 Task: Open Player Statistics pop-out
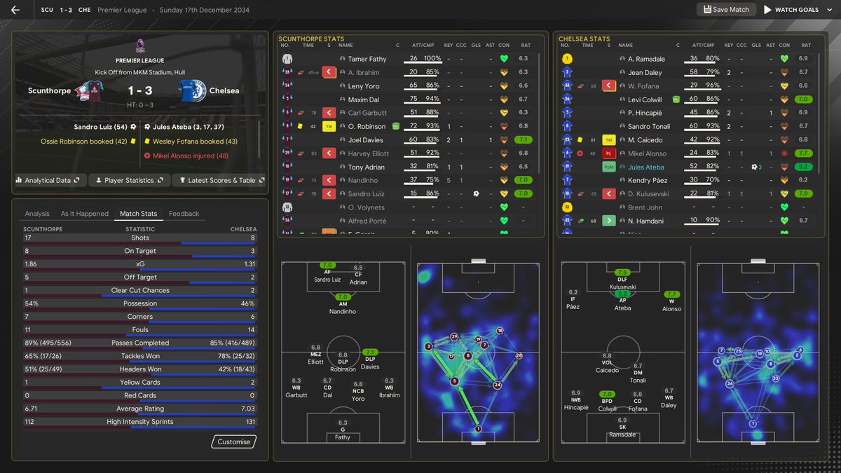[130, 180]
